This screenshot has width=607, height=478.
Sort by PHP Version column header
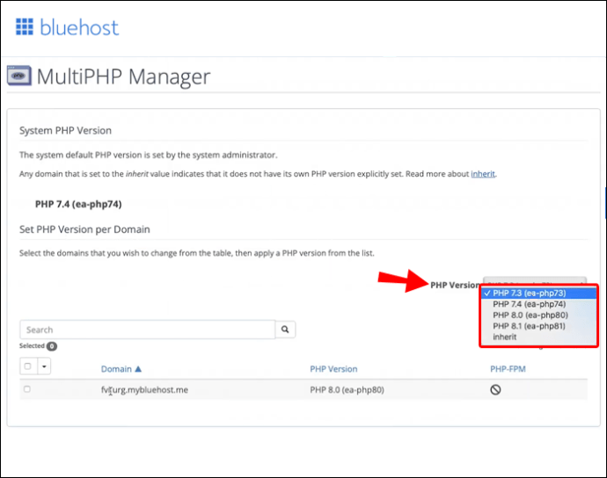[x=333, y=369]
